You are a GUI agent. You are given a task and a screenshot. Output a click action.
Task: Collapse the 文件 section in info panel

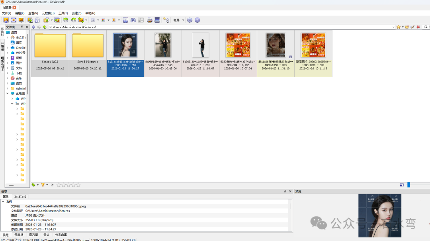(x=3, y=202)
